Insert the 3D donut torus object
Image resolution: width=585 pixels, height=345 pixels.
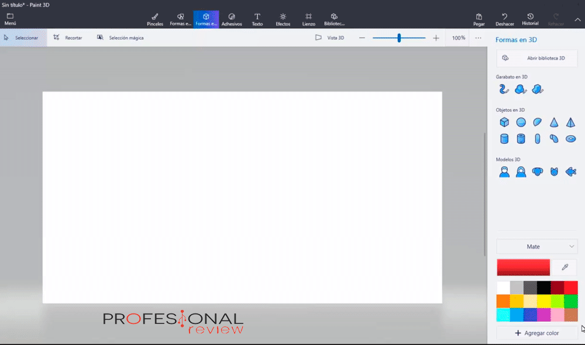(570, 139)
